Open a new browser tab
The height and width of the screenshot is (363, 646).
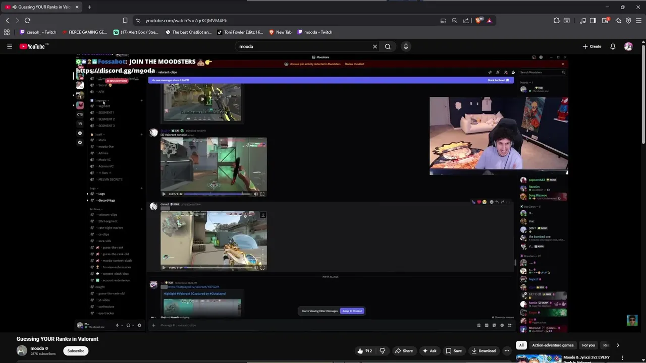pyautogui.click(x=89, y=7)
